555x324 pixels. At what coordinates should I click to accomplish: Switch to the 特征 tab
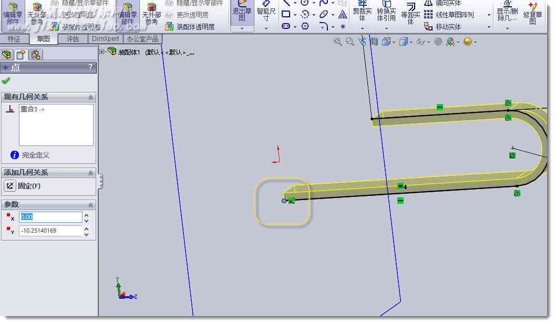[x=14, y=39]
